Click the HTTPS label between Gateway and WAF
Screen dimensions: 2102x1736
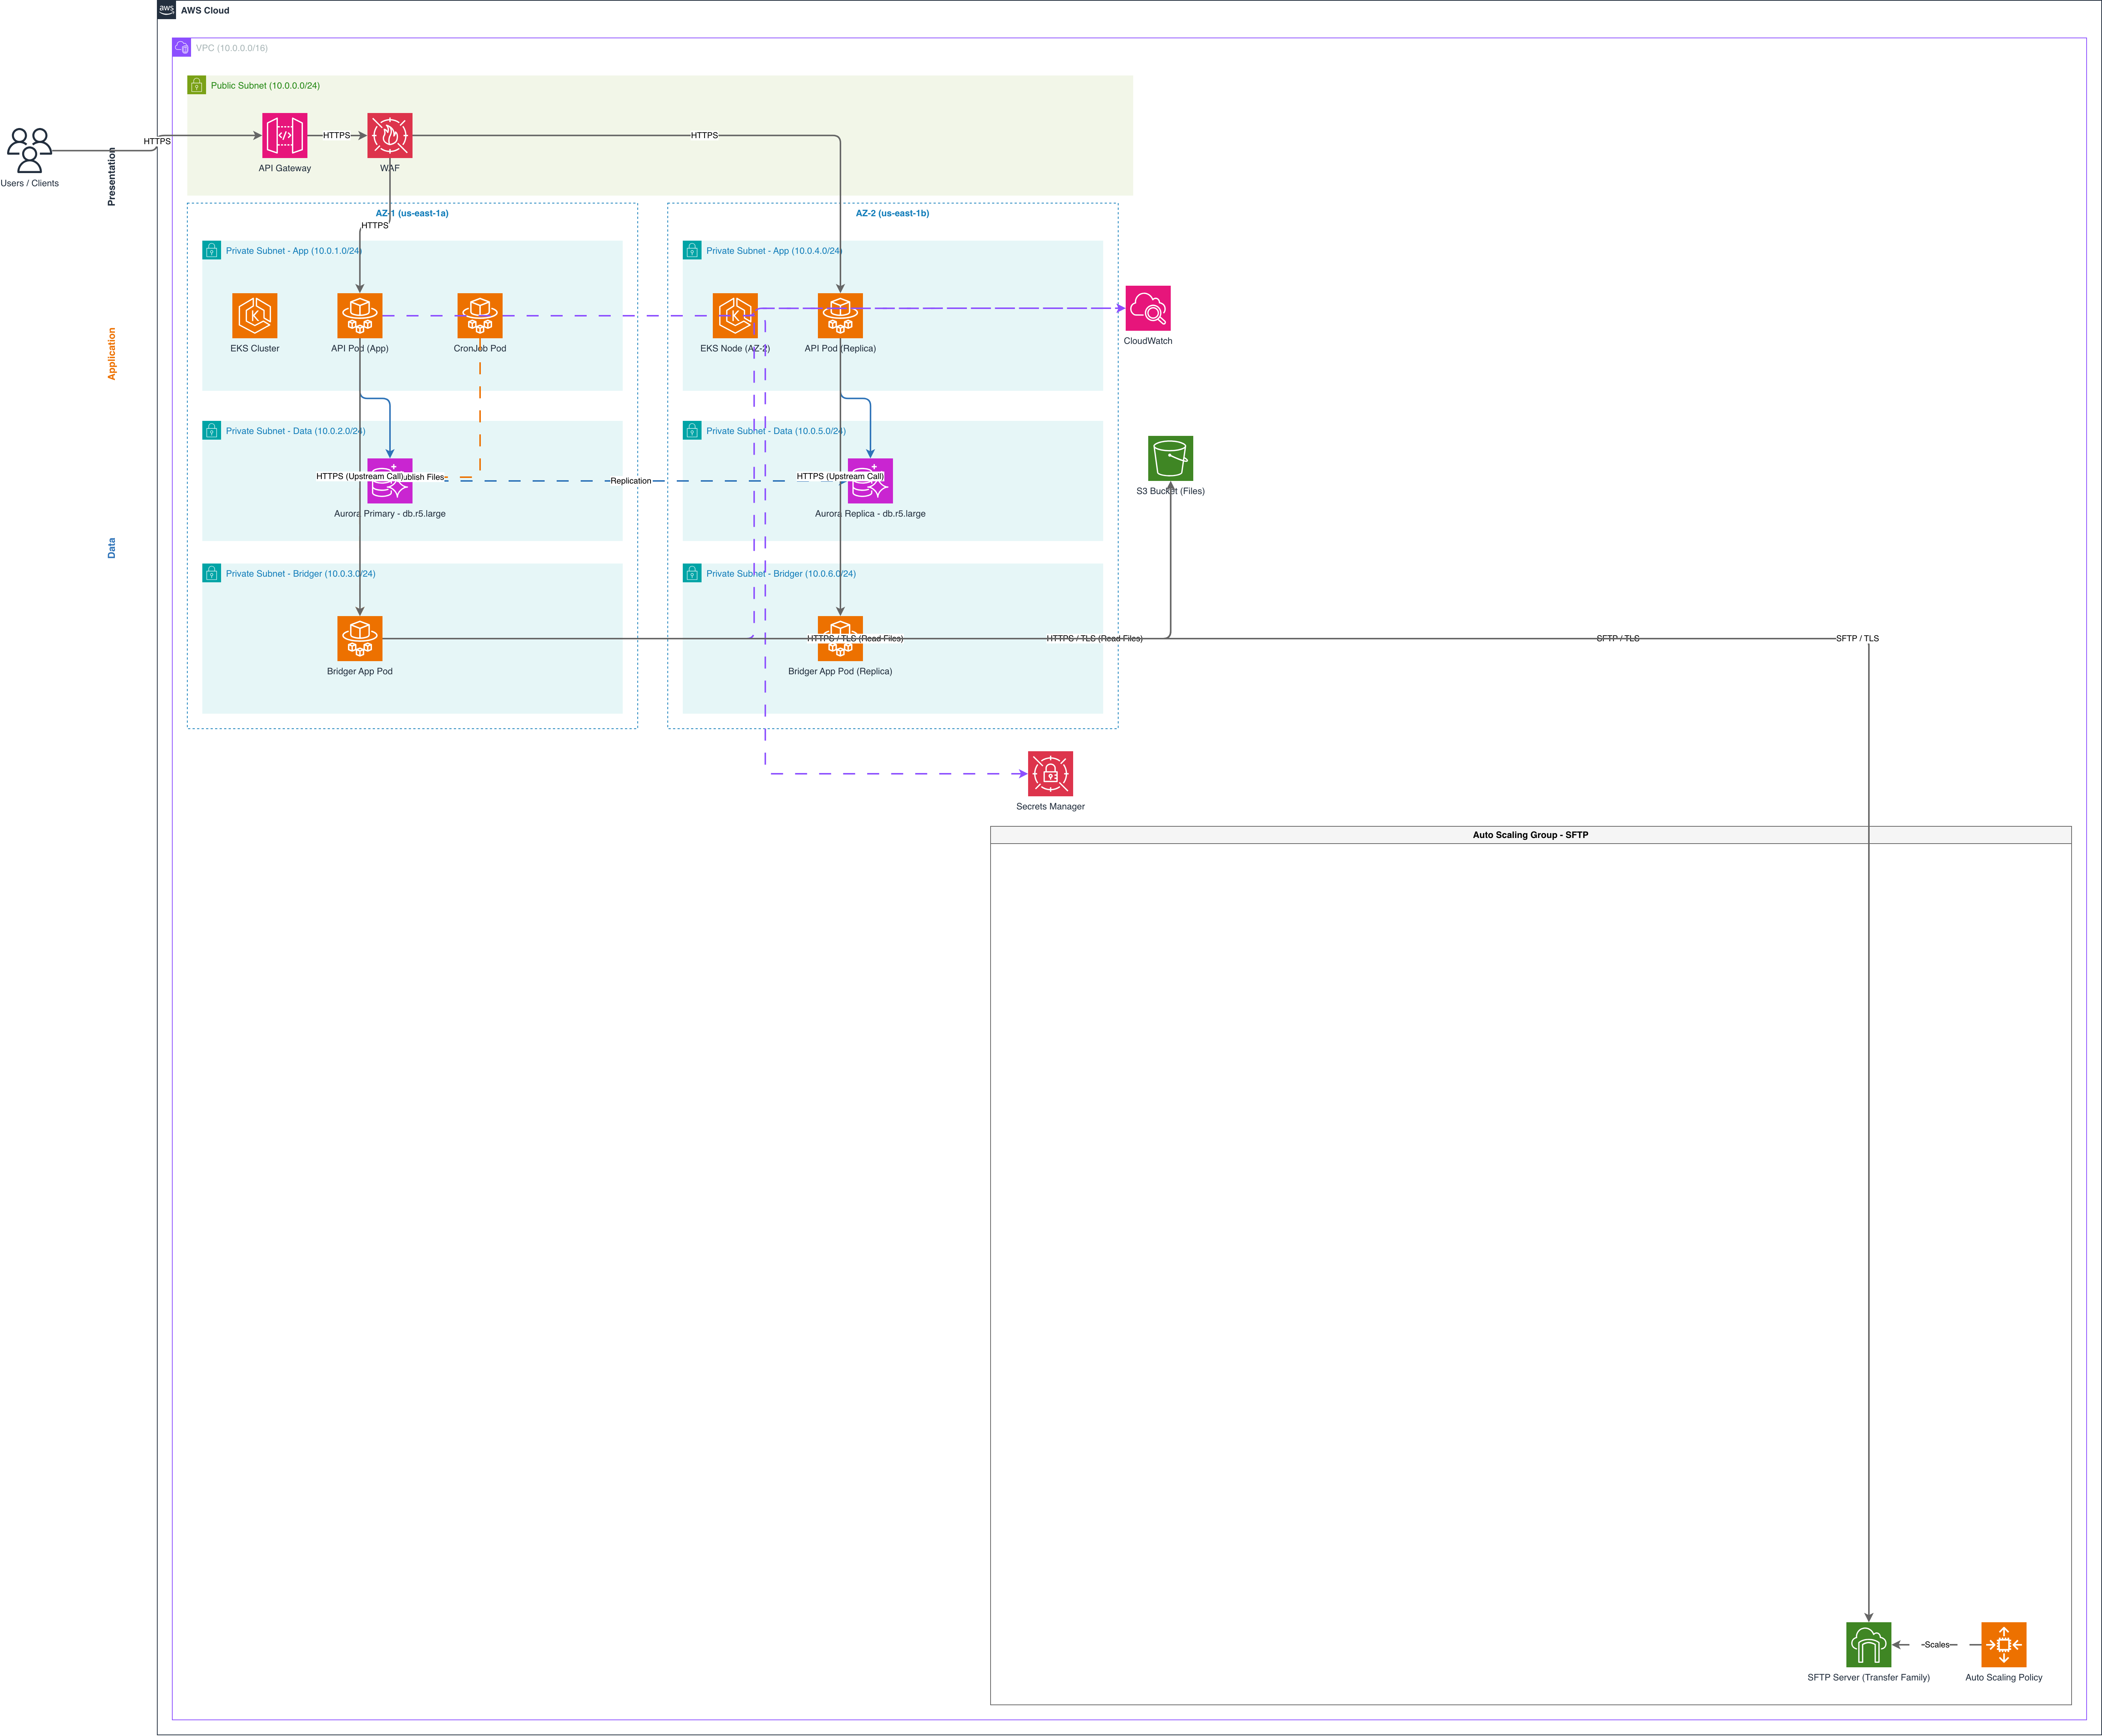pos(337,135)
